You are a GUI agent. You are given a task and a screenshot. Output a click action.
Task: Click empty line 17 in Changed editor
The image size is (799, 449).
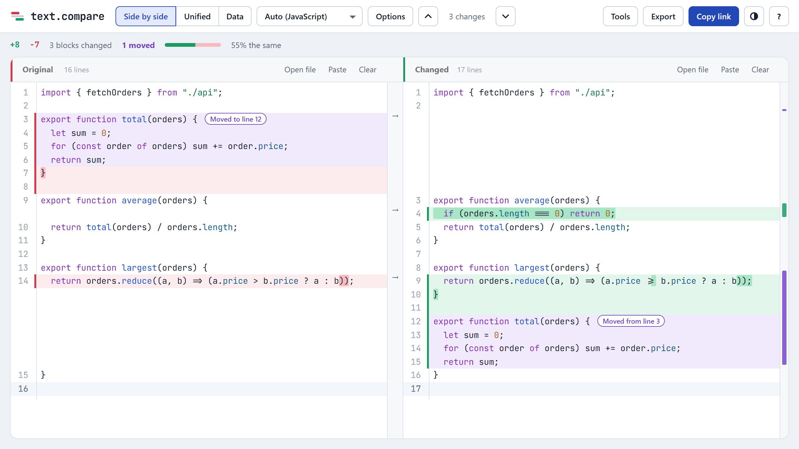click(x=604, y=389)
